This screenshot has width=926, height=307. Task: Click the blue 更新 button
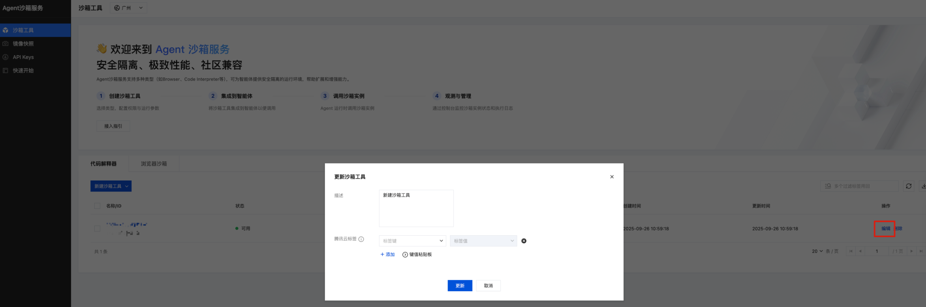[460, 286]
